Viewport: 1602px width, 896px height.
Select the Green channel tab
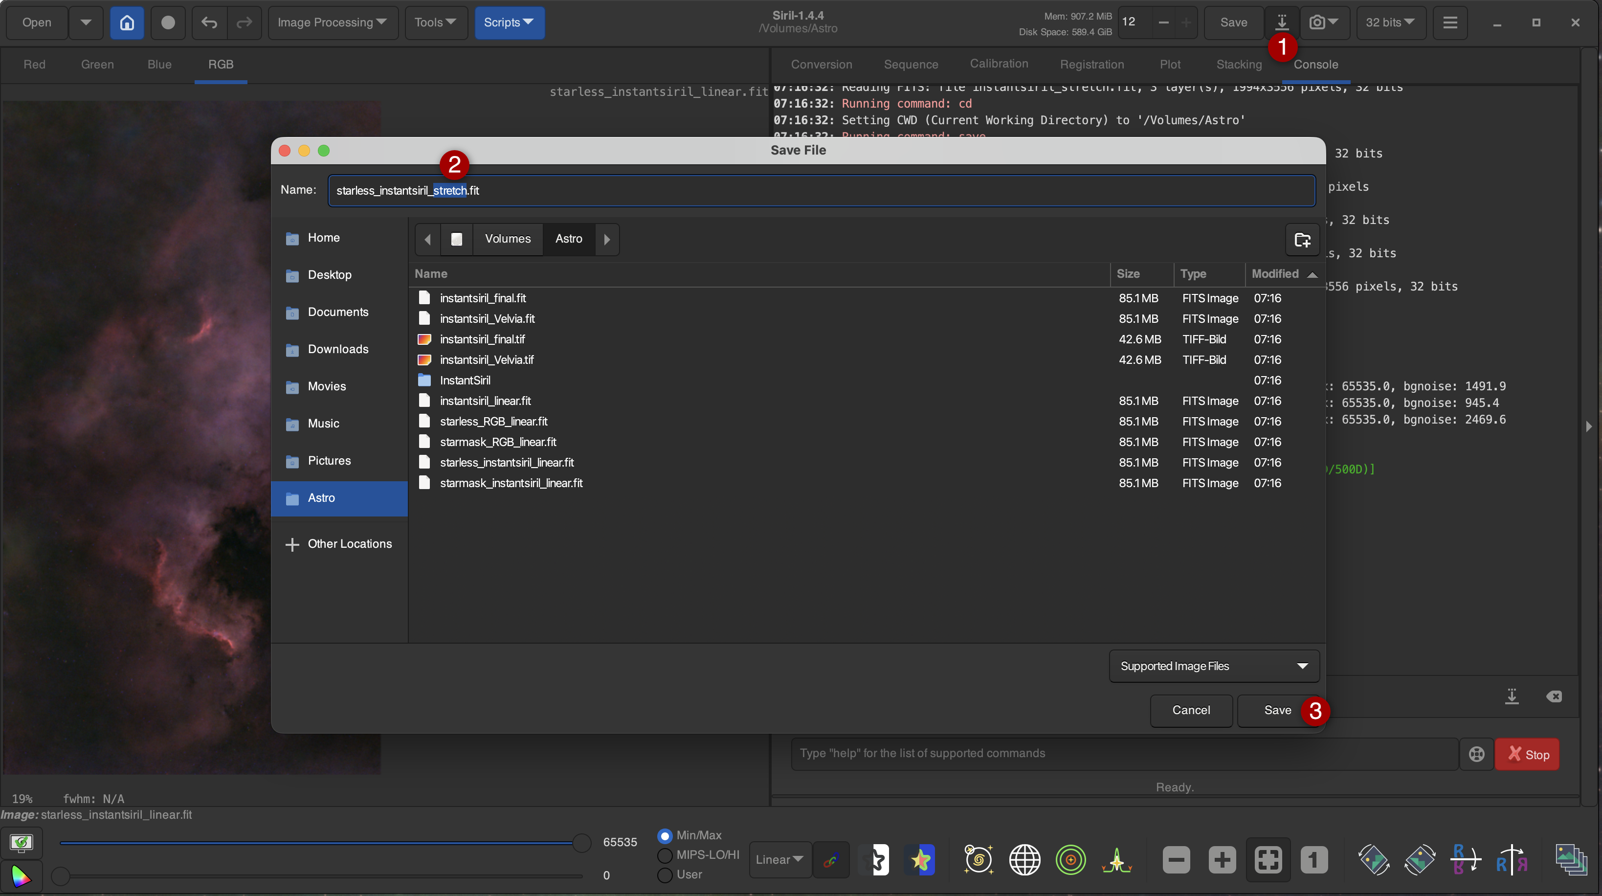[97, 65]
